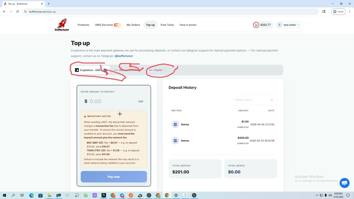Launch Microsoft Edge from the taskbar

tap(32, 195)
